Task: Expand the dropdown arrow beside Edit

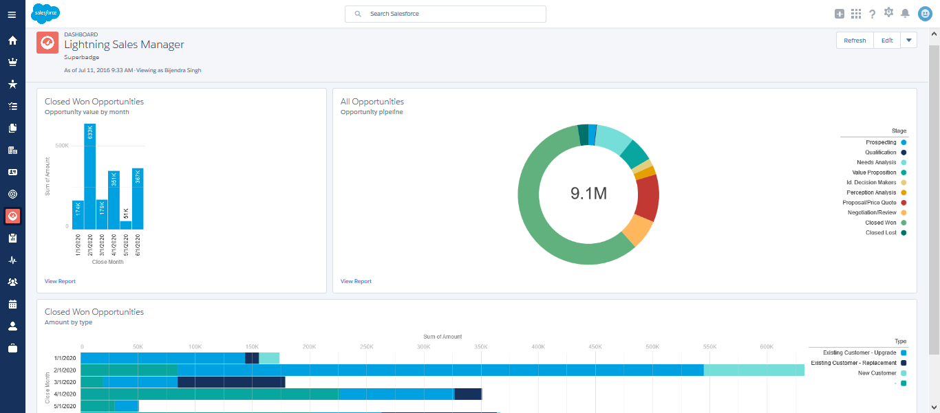Action: point(909,40)
